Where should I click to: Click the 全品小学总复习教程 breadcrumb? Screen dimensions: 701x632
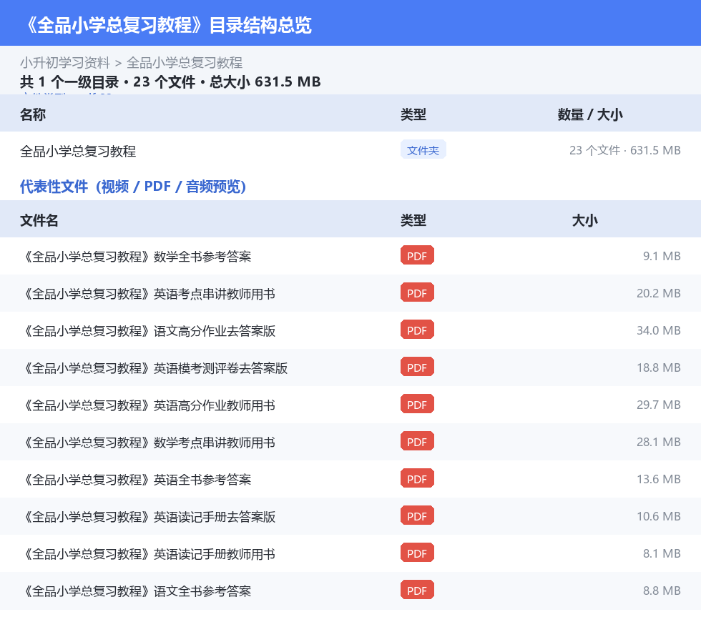point(185,63)
